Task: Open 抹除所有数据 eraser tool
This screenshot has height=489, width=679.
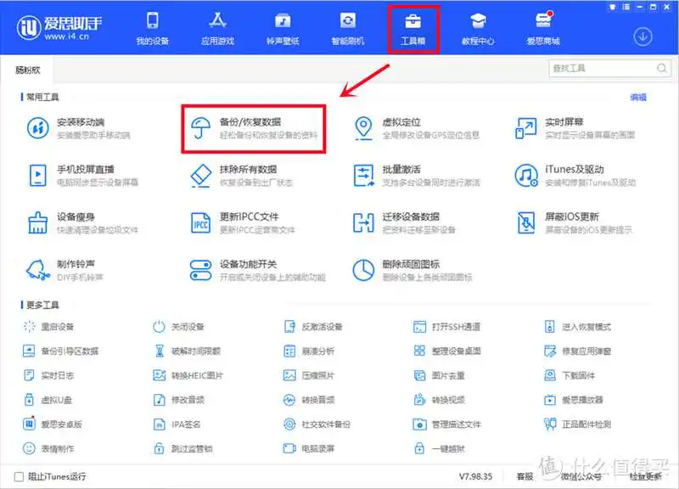Action: pyautogui.click(x=241, y=176)
